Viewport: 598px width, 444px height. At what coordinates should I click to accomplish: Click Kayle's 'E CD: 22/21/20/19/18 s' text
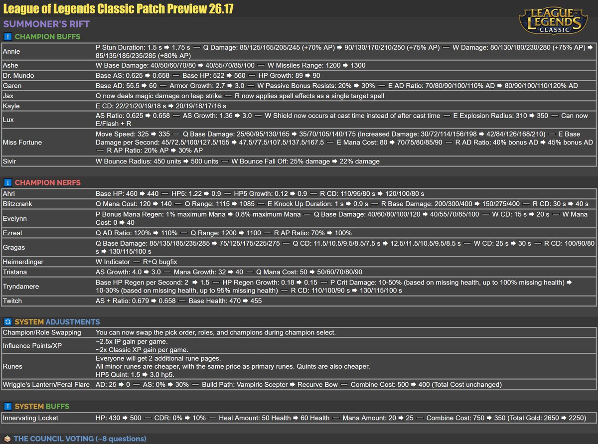(x=161, y=106)
